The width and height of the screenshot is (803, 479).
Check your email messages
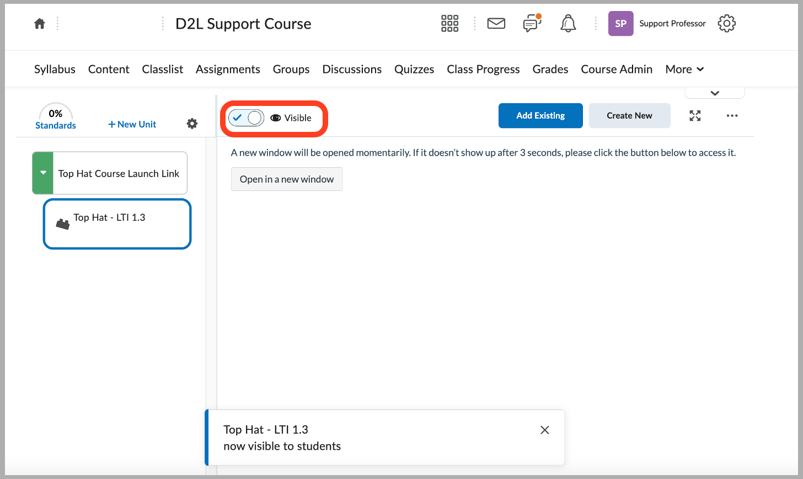click(x=496, y=23)
